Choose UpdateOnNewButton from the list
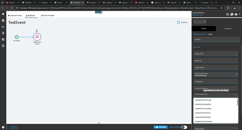The height and width of the screenshot is (130, 242). pyautogui.click(x=215, y=117)
